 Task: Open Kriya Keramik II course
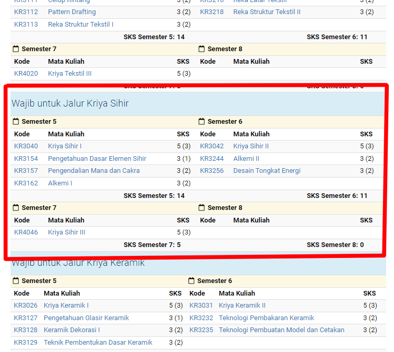click(x=242, y=305)
